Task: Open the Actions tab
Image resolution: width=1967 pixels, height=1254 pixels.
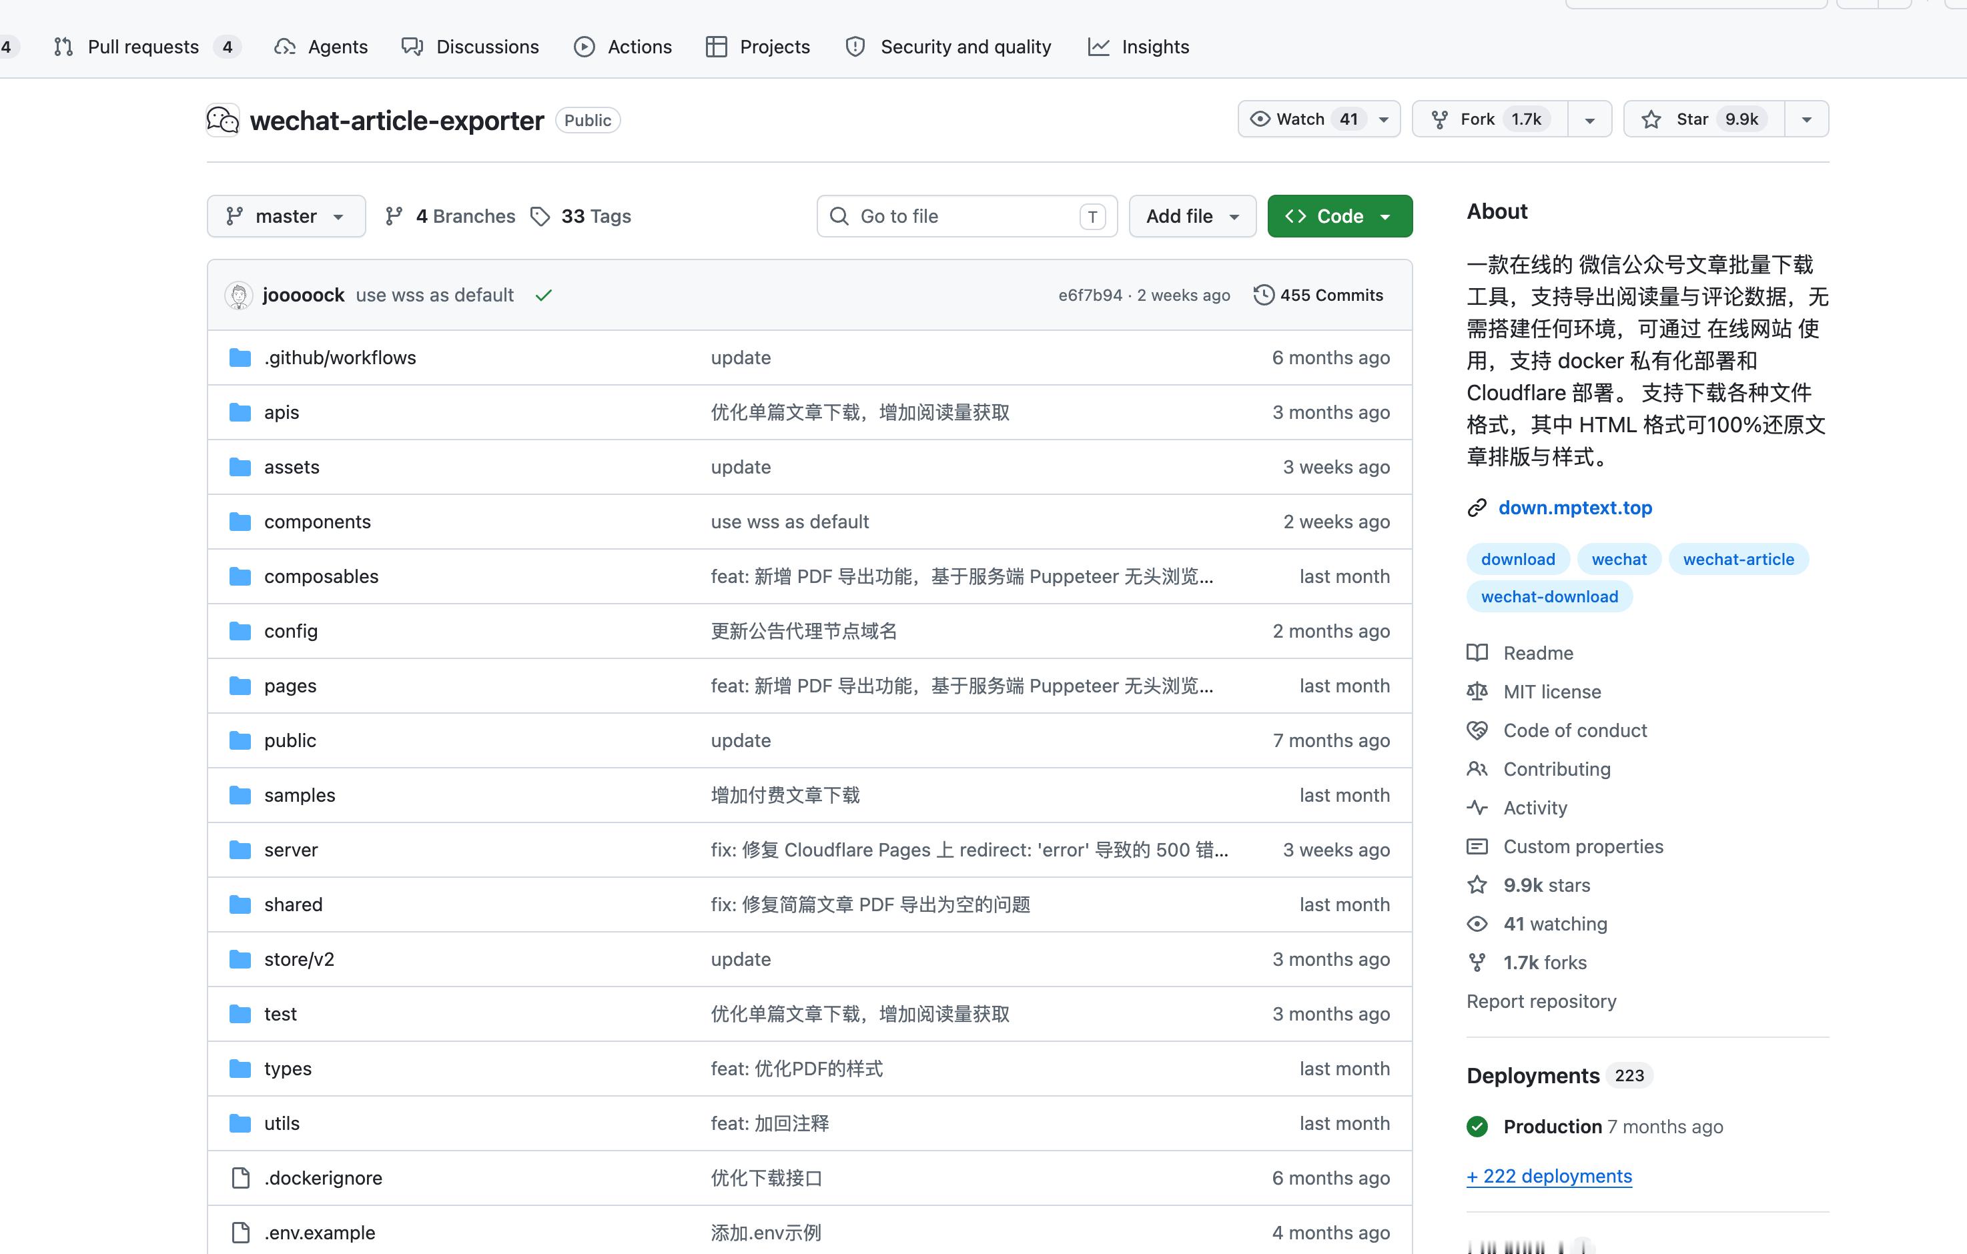Action: (x=623, y=47)
